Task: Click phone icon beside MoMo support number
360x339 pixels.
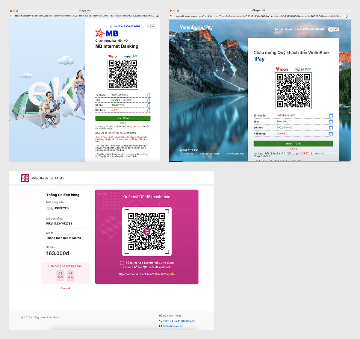Action: pyautogui.click(x=161, y=321)
